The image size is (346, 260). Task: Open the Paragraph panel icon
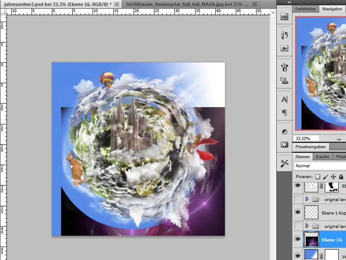coord(284,113)
